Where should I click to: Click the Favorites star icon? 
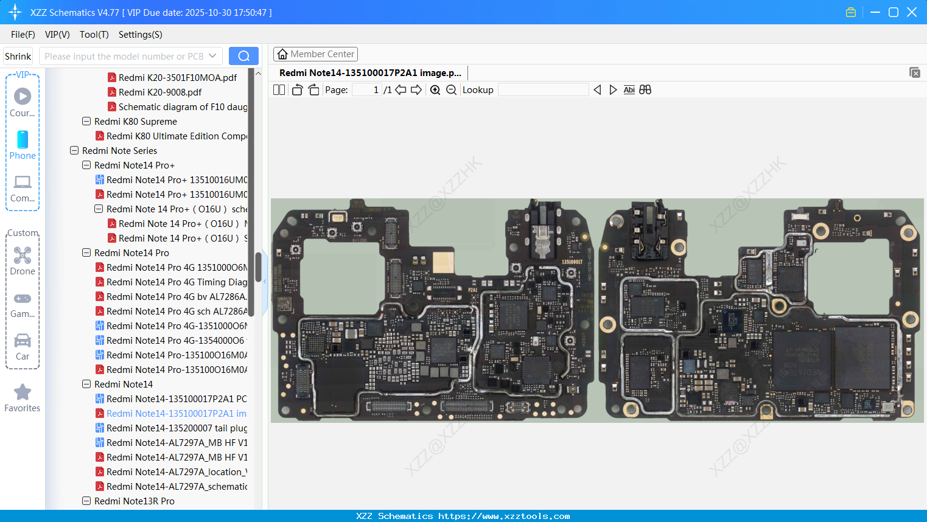[23, 393]
